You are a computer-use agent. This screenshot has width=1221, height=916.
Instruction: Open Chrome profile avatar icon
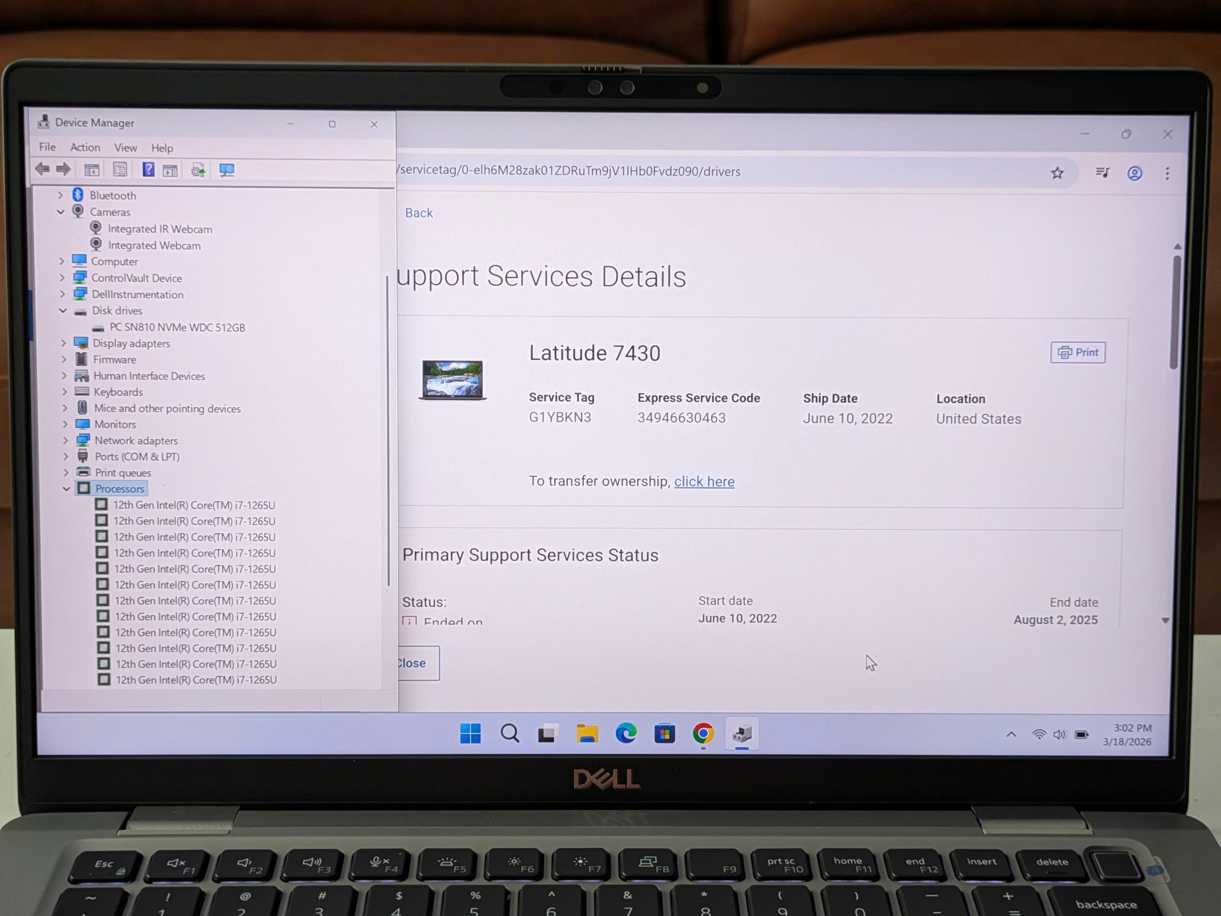tap(1134, 173)
